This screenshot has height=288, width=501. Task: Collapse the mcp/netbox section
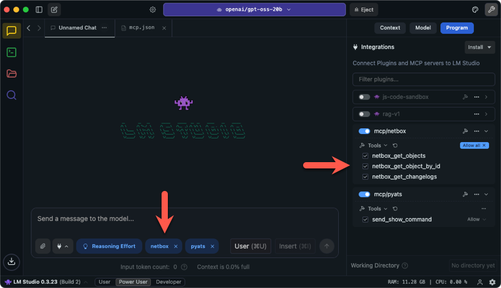click(x=487, y=131)
